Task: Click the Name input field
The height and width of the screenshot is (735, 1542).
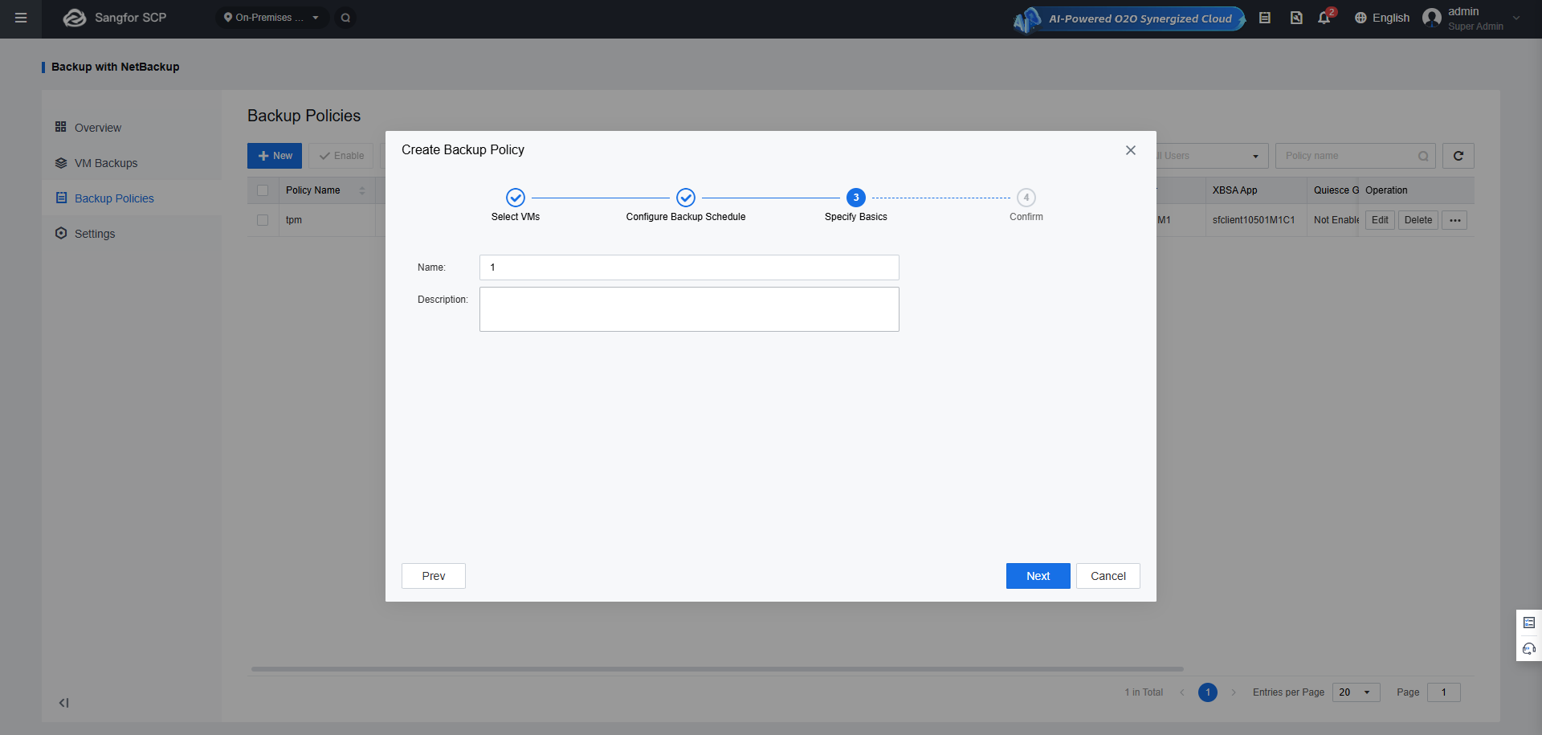Action: point(689,267)
